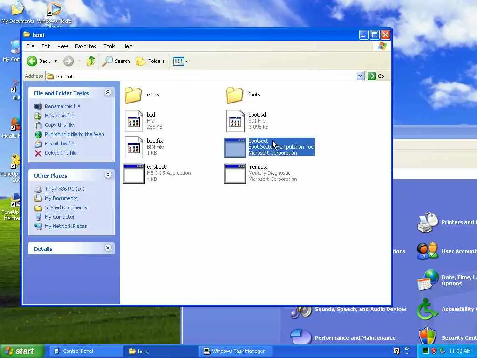Open My Network Places link
Screen dimensions: 477x358
[x=66, y=226]
